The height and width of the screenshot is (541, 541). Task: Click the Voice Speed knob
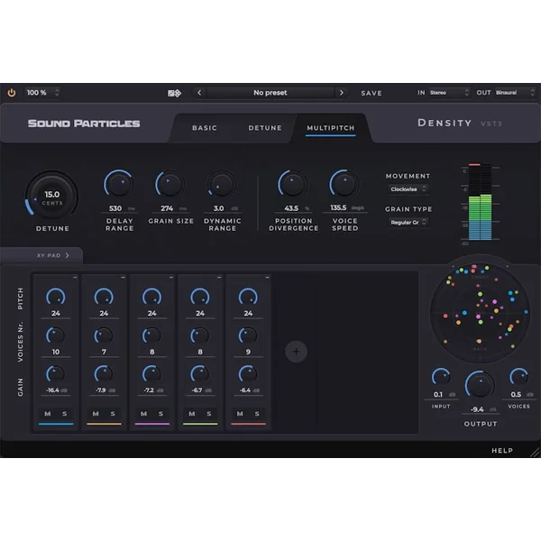pyautogui.click(x=344, y=184)
